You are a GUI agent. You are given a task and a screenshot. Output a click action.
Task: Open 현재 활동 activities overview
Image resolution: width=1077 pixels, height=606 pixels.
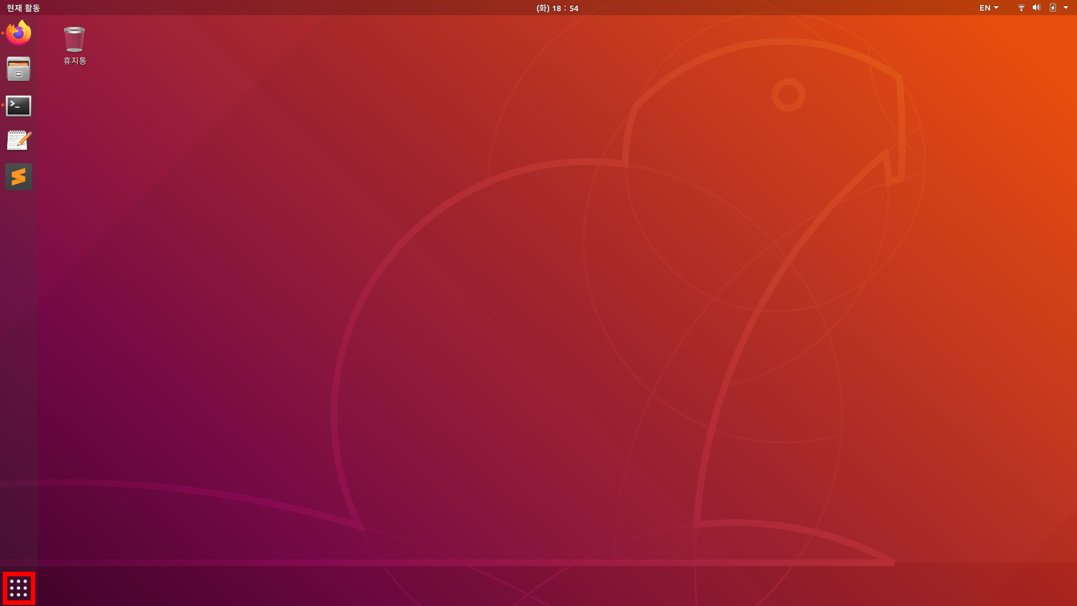coord(23,8)
